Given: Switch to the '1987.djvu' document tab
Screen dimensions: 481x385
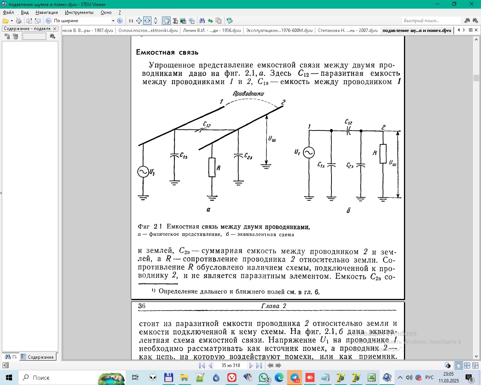Looking at the screenshot, I should pos(89,30).
